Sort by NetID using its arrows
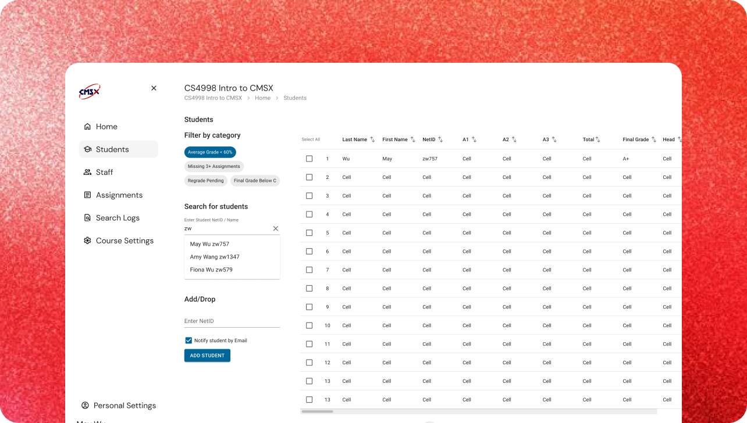This screenshot has width=747, height=423. (440, 139)
